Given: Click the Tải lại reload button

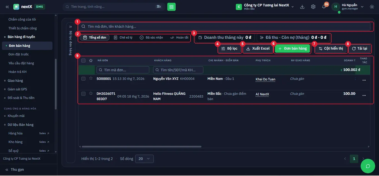Looking at the screenshot, I should (359, 49).
